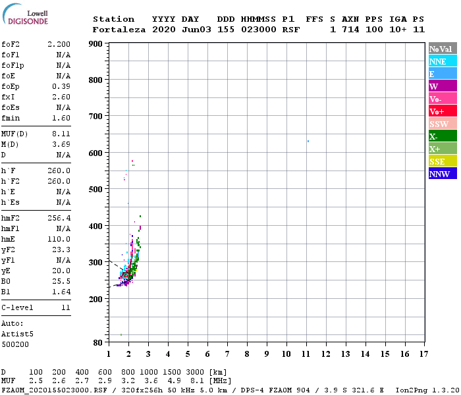Viewport: 461px width, 395px height.
Task: Click the fxI value 2.60
Action: coord(61,97)
